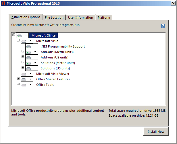Select Solutions (US units) label
The height and width of the screenshot is (144, 177).
pos(55,68)
